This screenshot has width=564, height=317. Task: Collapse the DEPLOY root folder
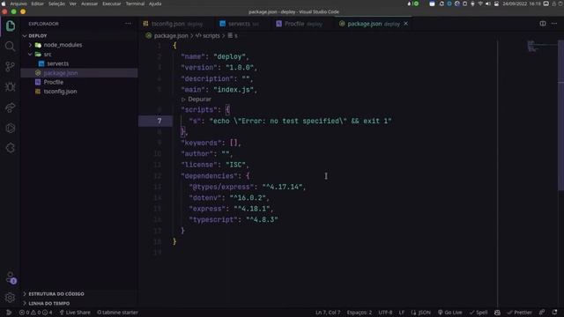[x=37, y=35]
